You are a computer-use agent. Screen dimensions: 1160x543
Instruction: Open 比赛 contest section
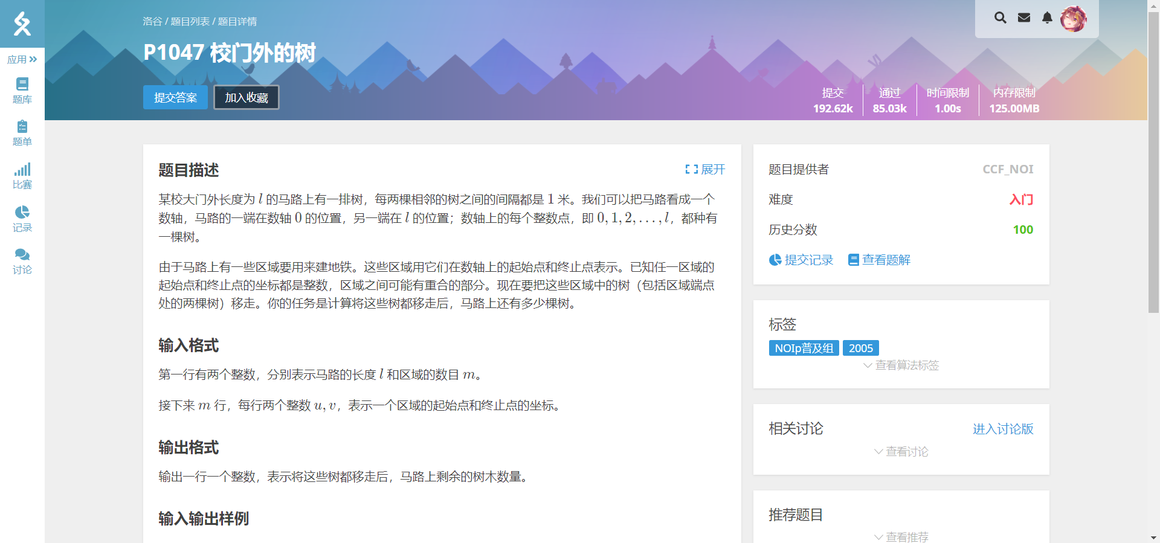tap(22, 176)
